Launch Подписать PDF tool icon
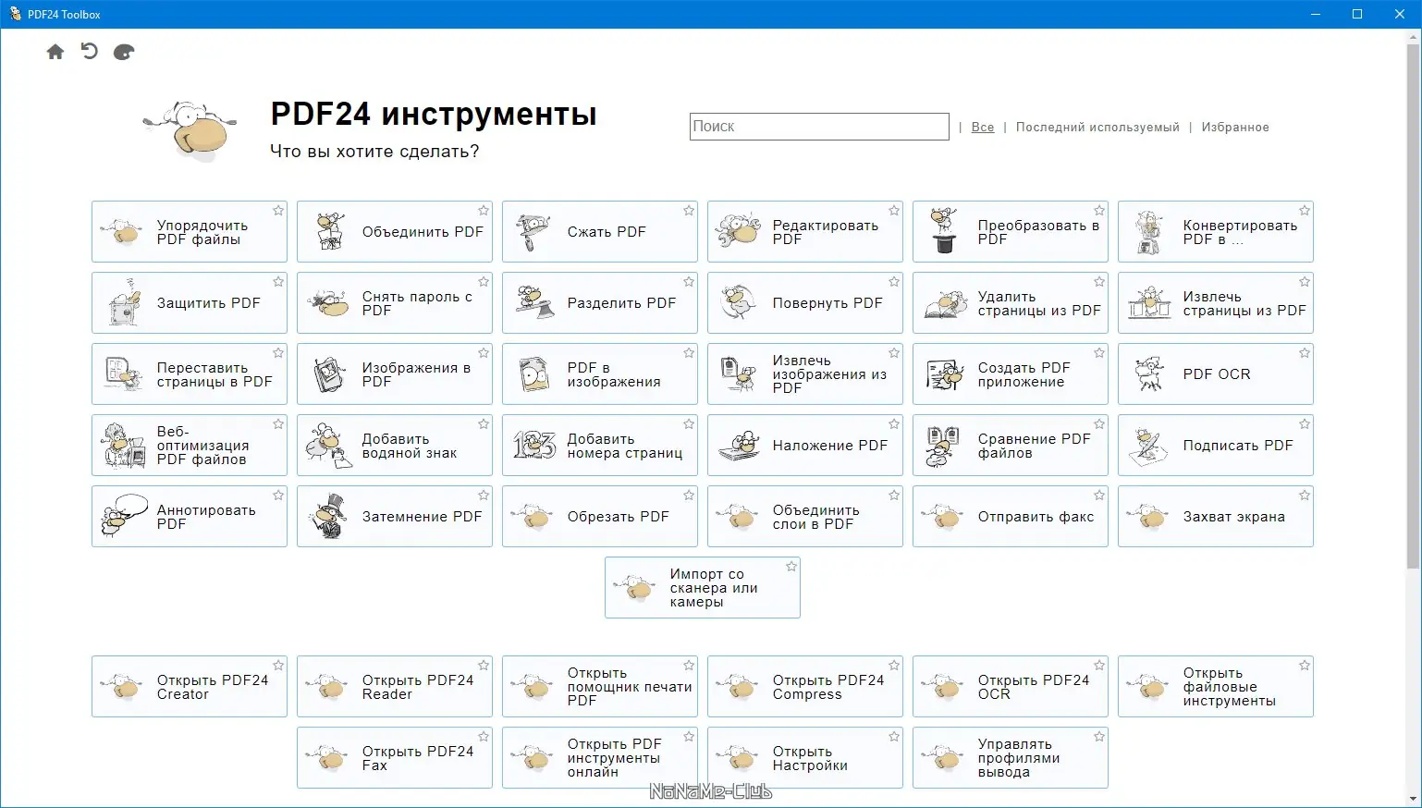Image resolution: width=1422 pixels, height=808 pixels. point(1148,446)
